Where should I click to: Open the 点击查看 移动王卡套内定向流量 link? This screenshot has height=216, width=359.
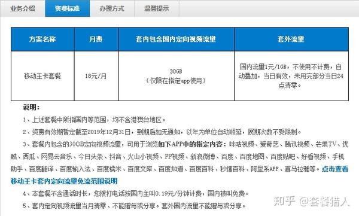coord(180,175)
